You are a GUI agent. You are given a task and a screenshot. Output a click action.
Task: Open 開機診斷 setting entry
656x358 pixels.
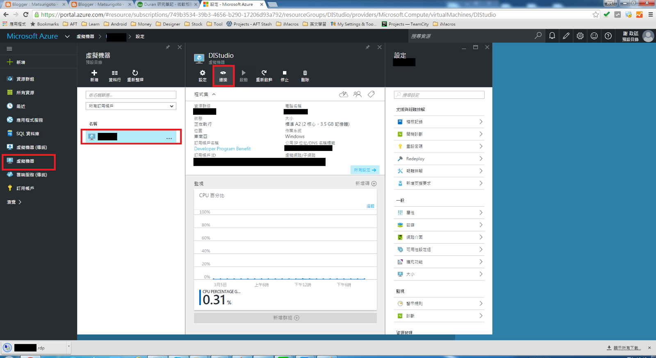click(439, 134)
